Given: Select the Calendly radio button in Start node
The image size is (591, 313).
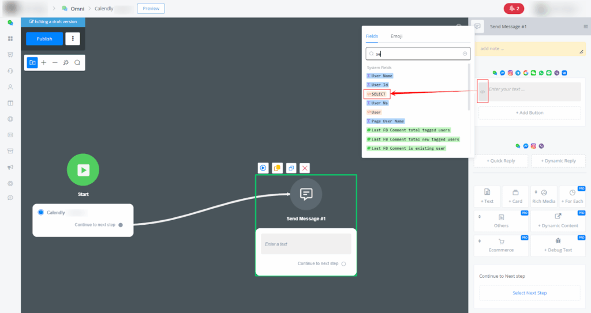Looking at the screenshot, I should tap(40, 213).
